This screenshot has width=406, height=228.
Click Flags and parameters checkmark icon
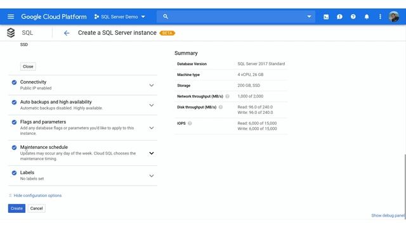pos(14,122)
